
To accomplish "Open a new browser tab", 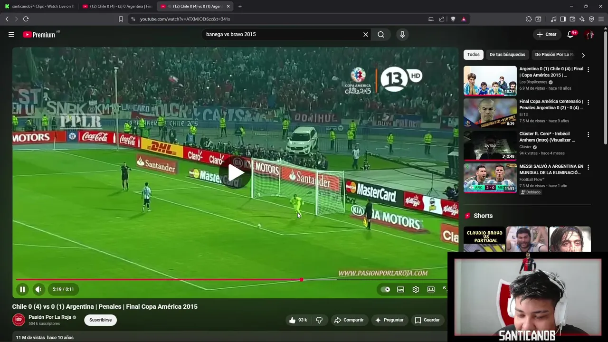I will (x=240, y=6).
